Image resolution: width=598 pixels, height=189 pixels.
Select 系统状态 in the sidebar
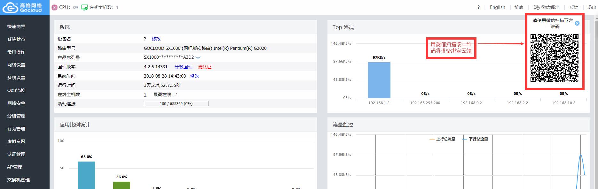tap(16, 39)
